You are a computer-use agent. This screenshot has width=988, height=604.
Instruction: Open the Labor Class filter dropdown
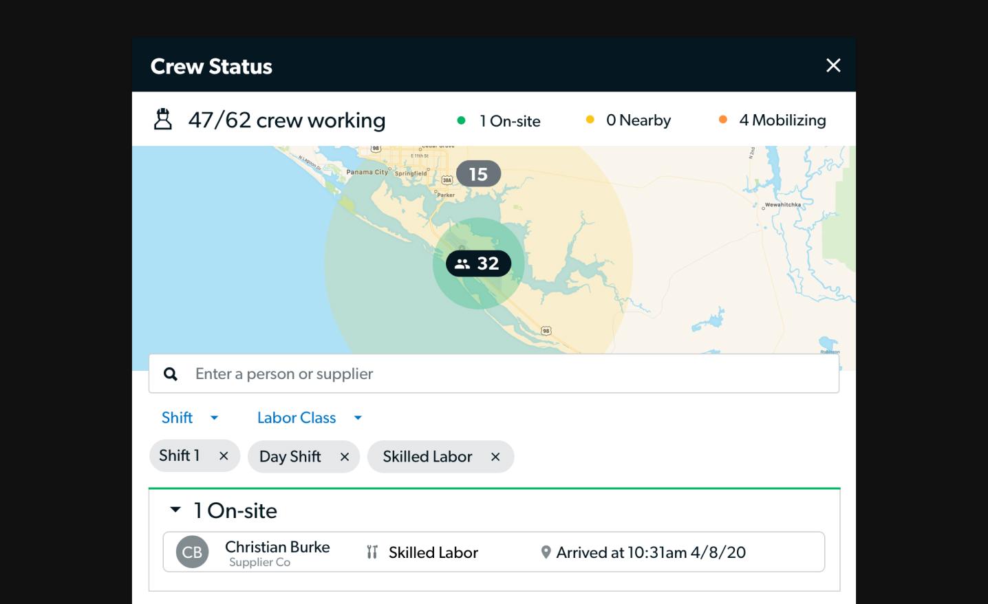tap(309, 418)
